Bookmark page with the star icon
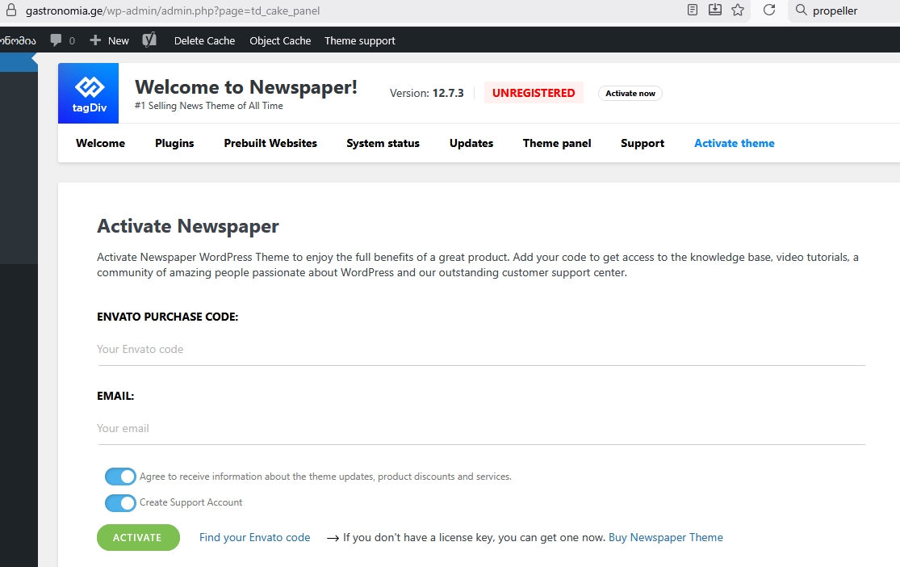The width and height of the screenshot is (900, 567). click(738, 10)
